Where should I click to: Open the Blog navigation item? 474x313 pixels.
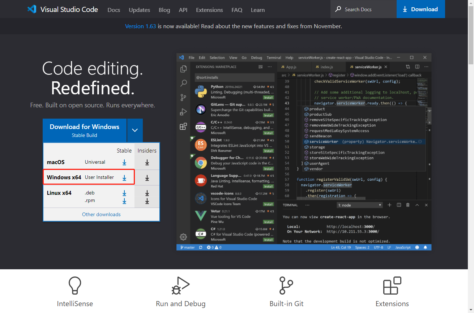(x=164, y=10)
